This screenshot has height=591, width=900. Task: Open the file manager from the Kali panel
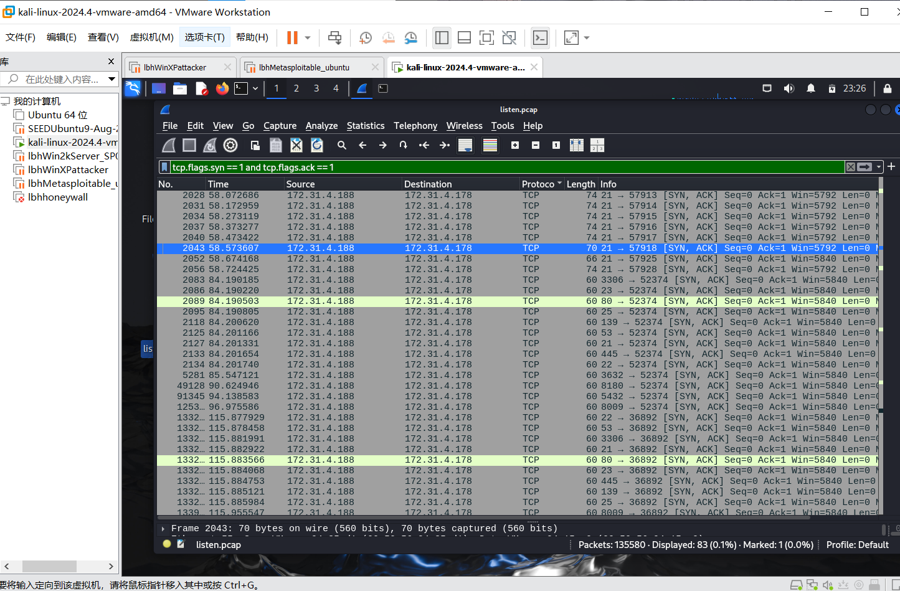[180, 88]
